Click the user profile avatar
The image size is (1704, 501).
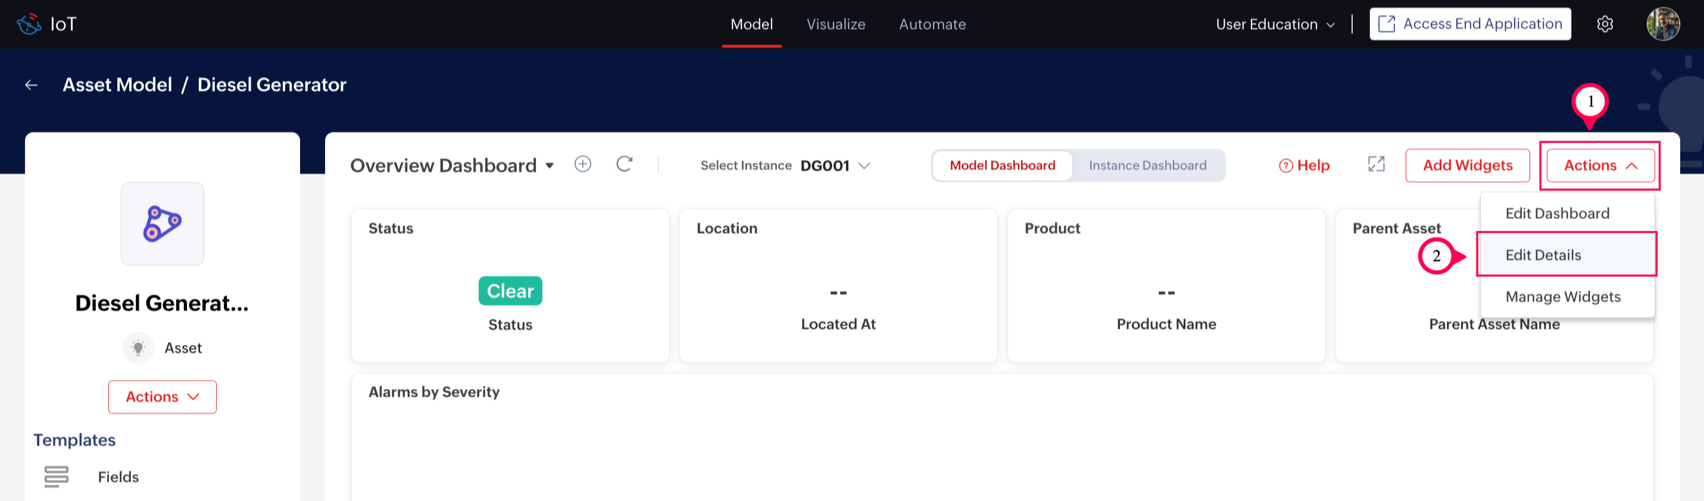click(1662, 24)
